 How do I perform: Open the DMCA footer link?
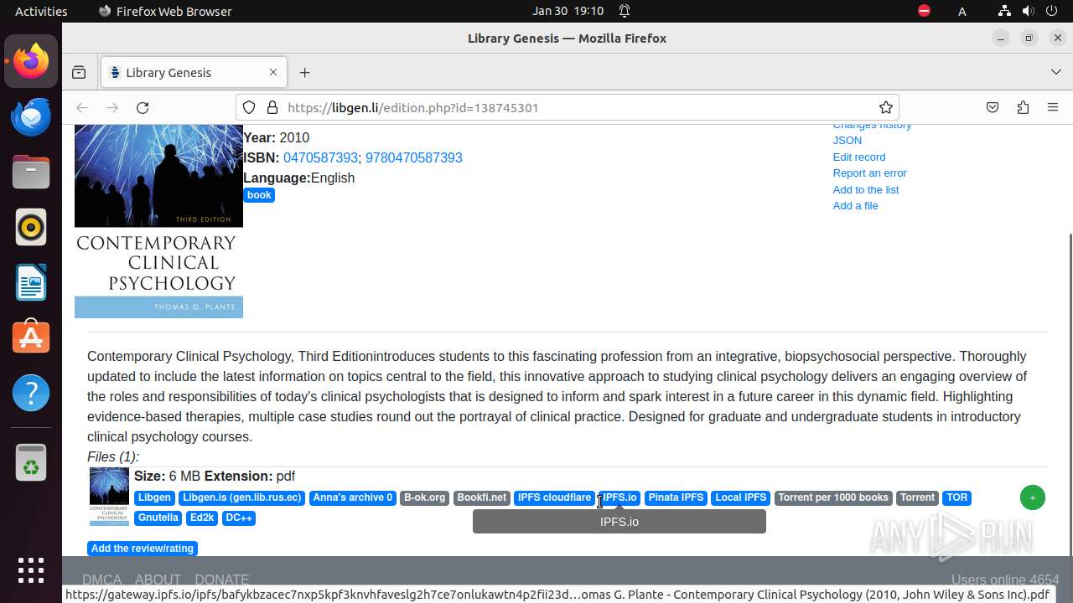(102, 580)
